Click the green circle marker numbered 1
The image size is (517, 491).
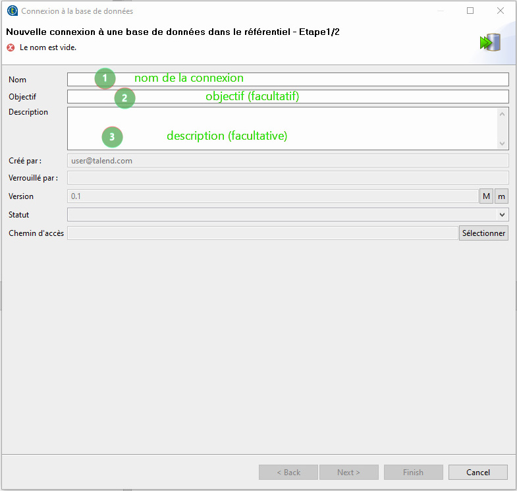pos(105,78)
